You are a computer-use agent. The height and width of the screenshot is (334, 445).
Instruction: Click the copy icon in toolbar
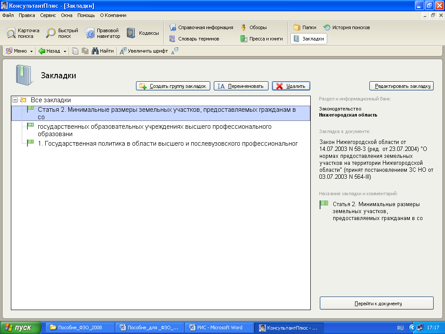click(x=75, y=51)
